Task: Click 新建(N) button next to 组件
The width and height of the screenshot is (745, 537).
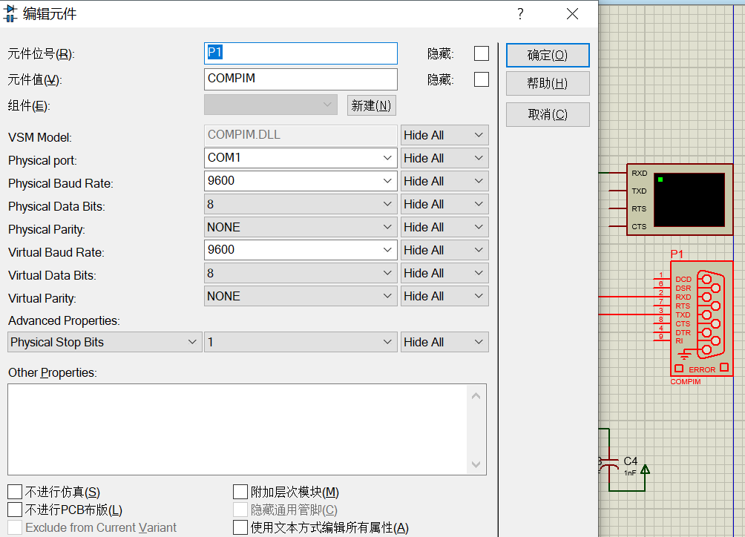Action: [371, 105]
